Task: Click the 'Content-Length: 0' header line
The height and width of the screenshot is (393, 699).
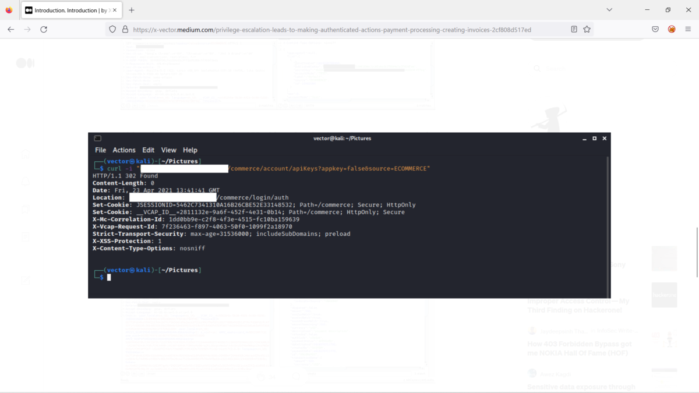Action: (x=123, y=183)
